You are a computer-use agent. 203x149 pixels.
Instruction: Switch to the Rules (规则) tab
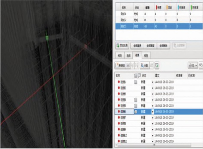tap(120, 56)
